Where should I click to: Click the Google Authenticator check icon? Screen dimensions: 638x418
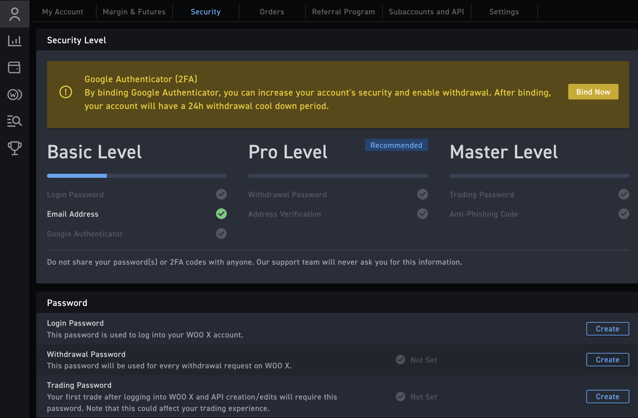(221, 233)
